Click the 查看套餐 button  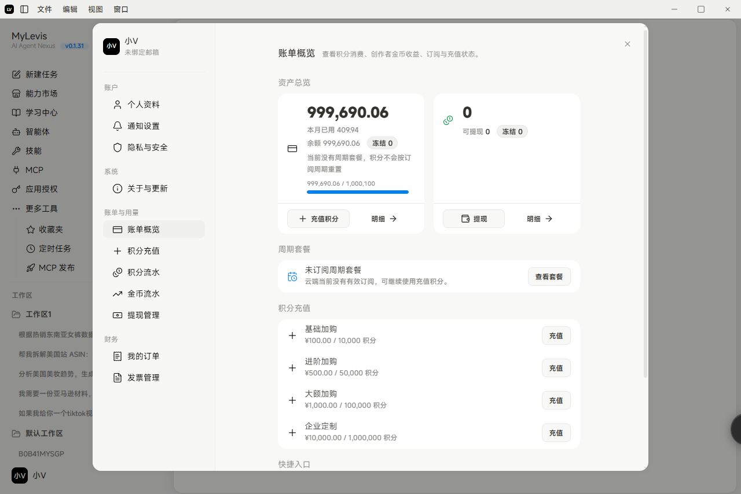549,277
